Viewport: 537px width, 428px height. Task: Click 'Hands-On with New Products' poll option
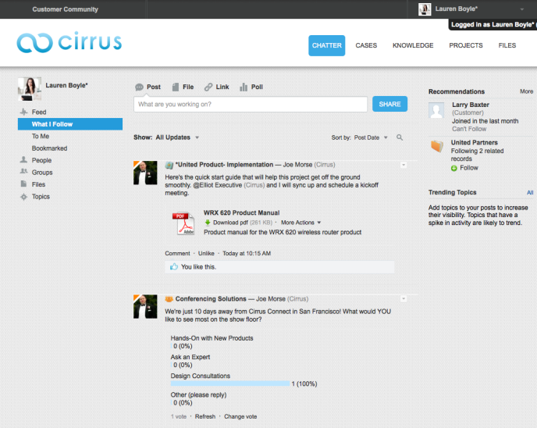coord(212,338)
